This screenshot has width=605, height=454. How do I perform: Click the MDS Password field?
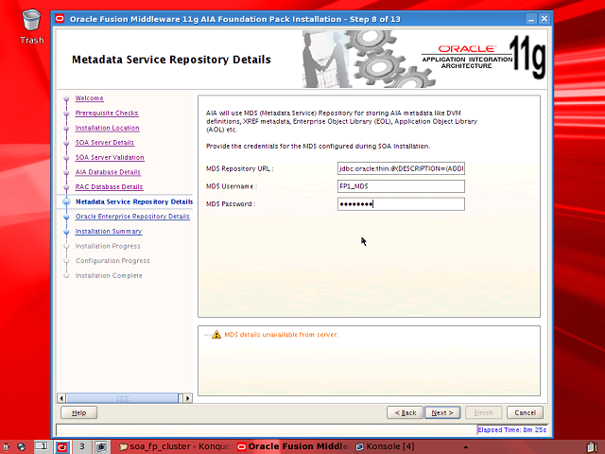coord(401,204)
